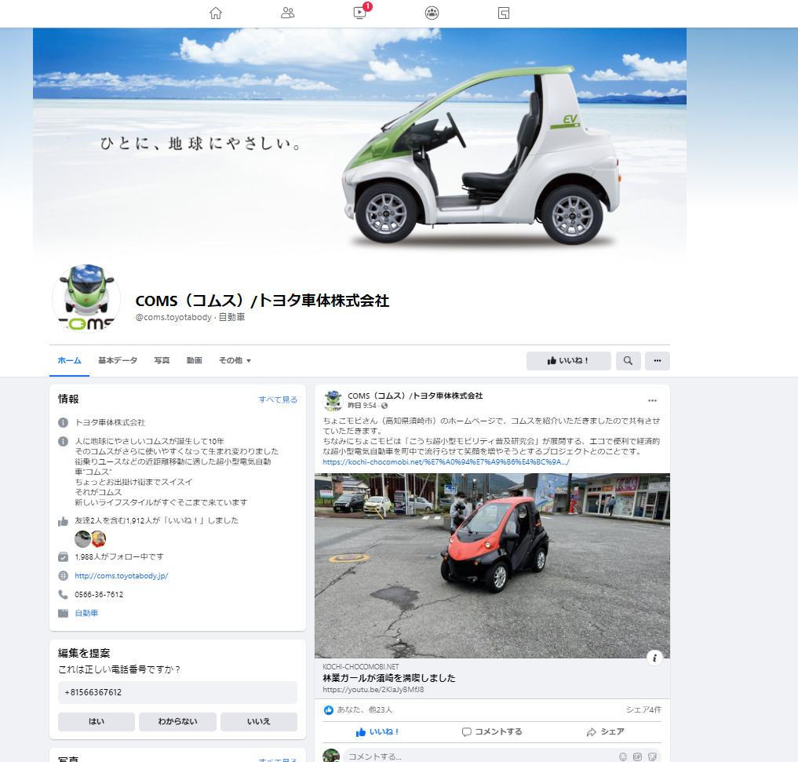
Task: Choose わからない for phone number suggestion
Action: pos(177,722)
